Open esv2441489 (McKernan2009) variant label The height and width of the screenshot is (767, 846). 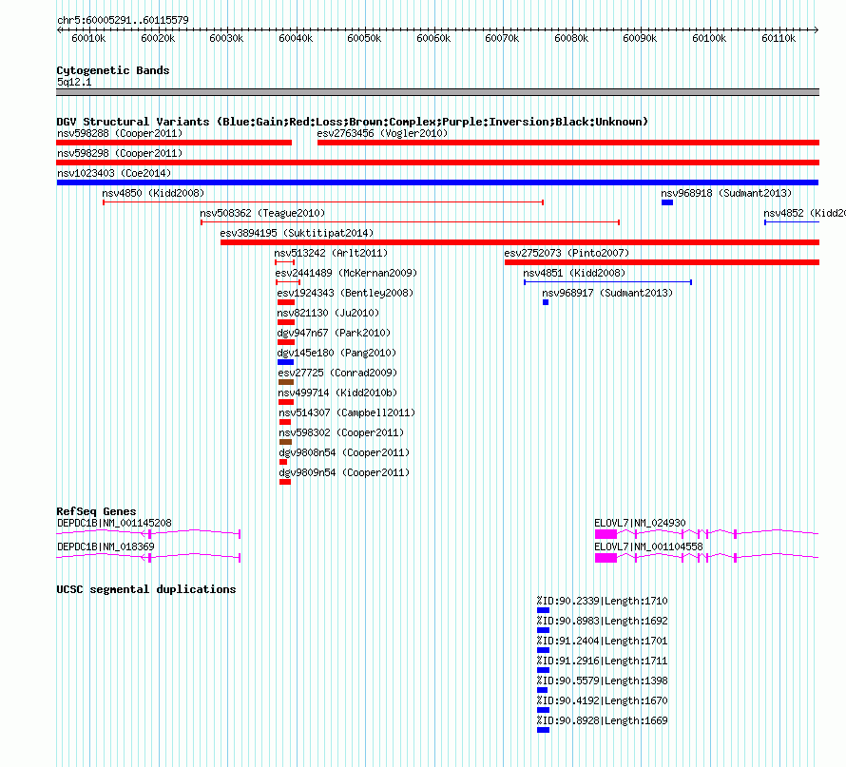(x=346, y=273)
